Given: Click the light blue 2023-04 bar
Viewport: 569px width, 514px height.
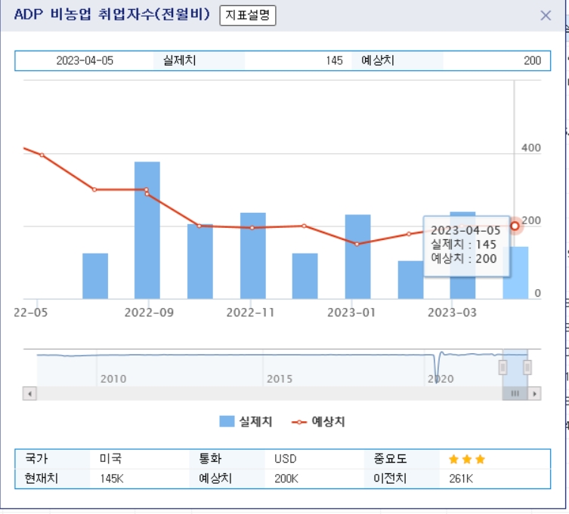Looking at the screenshot, I should tap(515, 272).
